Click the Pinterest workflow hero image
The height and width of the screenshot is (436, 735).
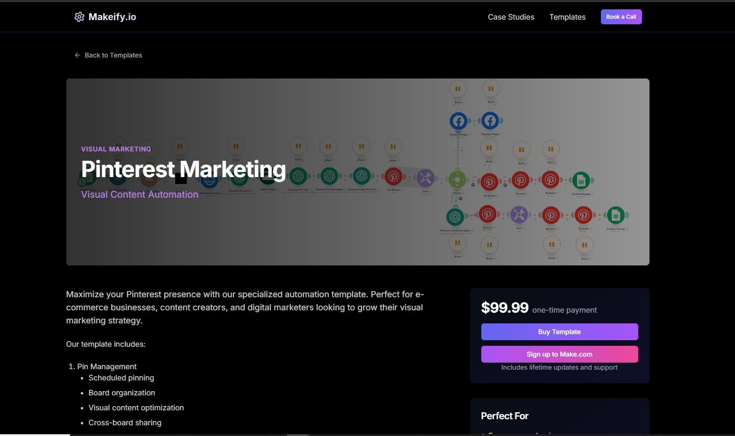coord(358,172)
